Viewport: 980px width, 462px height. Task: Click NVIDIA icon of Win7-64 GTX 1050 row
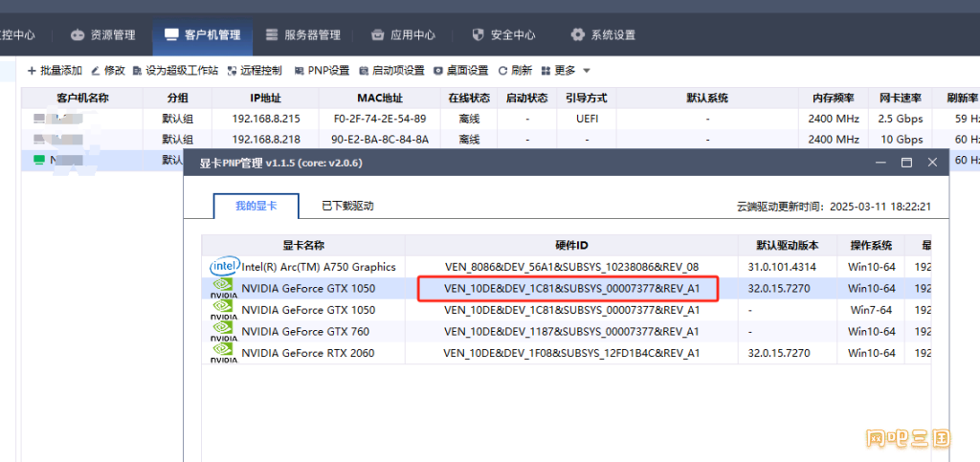coord(224,310)
